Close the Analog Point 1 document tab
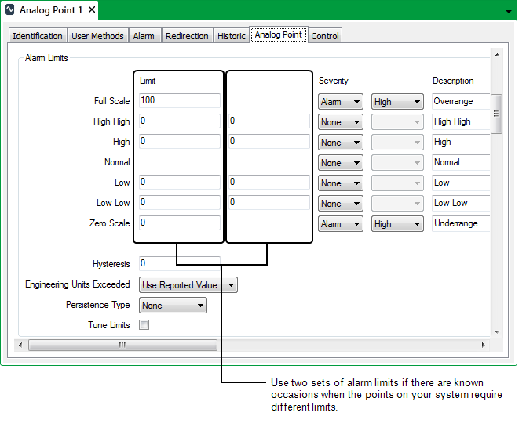This screenshot has width=526, height=427. [x=92, y=10]
